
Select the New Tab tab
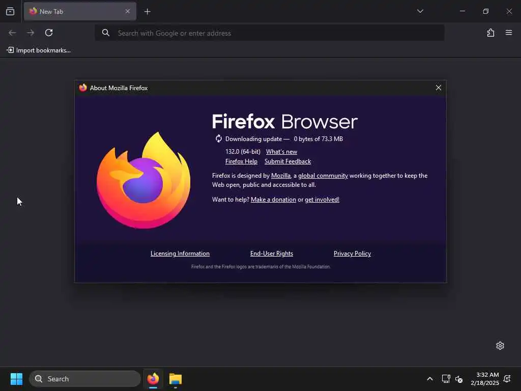point(80,11)
